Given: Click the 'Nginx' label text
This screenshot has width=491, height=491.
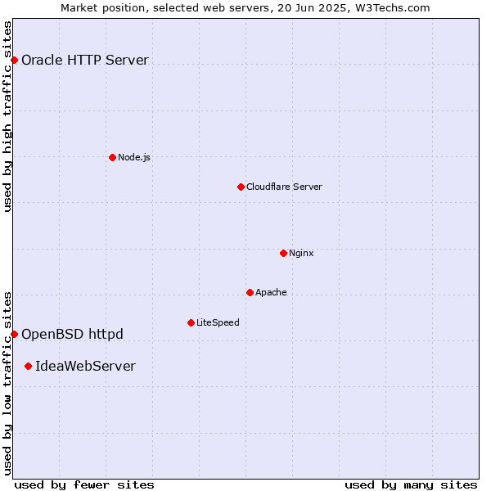Looking at the screenshot, I should point(301,254).
